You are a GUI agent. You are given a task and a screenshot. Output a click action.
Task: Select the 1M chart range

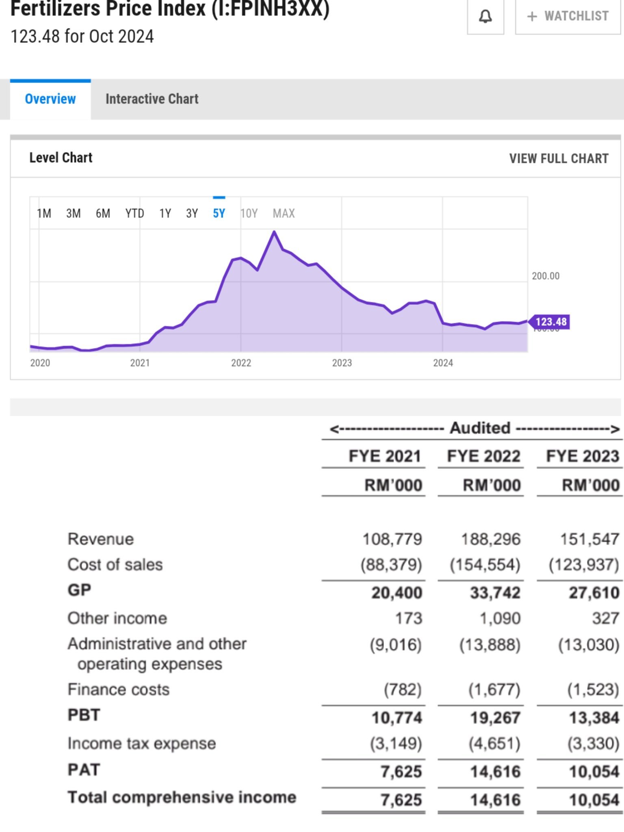coord(44,213)
